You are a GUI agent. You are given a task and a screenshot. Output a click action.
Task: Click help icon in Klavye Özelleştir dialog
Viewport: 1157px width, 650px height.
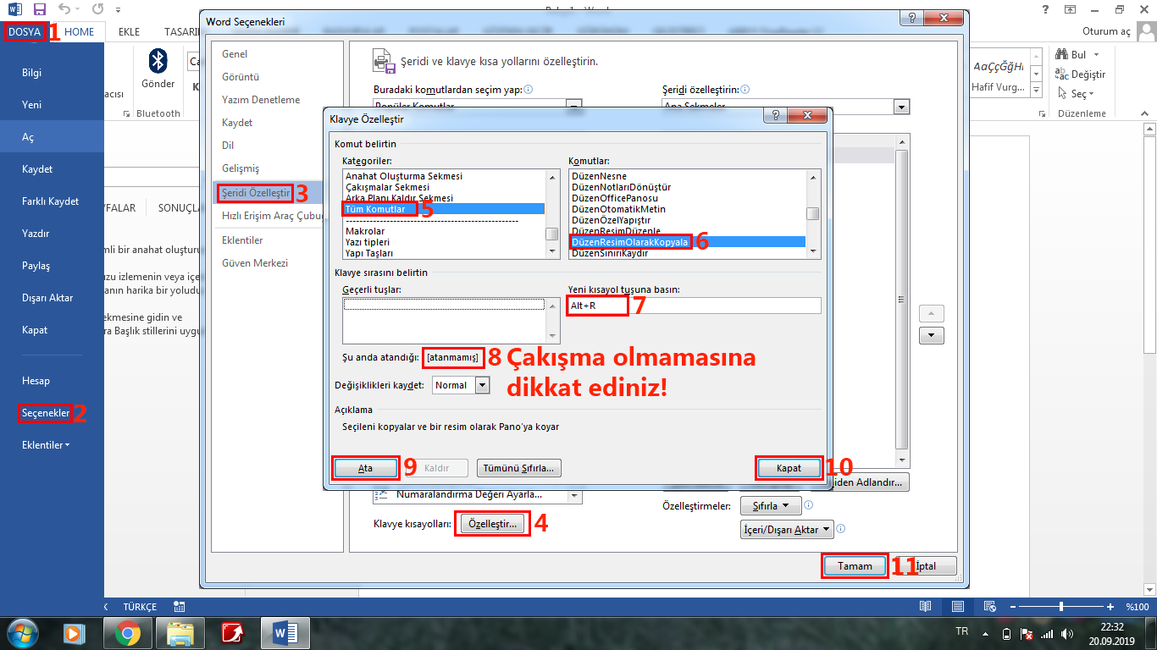776,115
